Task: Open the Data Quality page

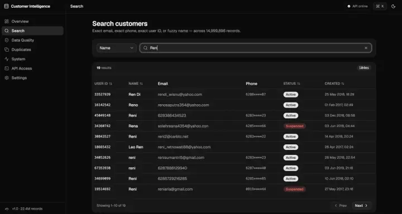Action: click(32, 40)
